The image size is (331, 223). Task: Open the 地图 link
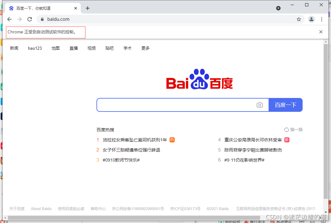click(55, 48)
